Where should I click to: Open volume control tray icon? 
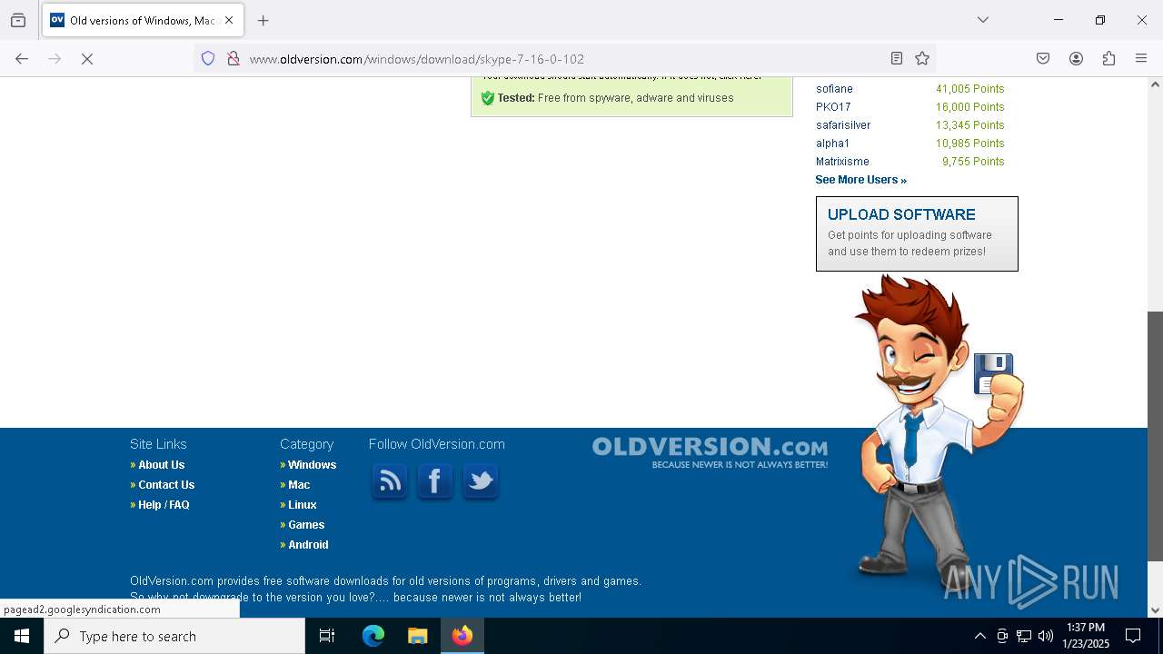click(1046, 636)
